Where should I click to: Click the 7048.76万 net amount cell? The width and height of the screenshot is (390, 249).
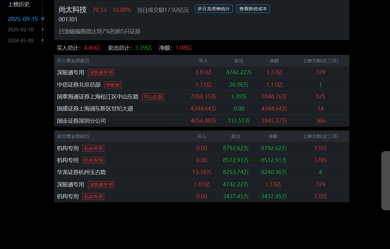(274, 97)
